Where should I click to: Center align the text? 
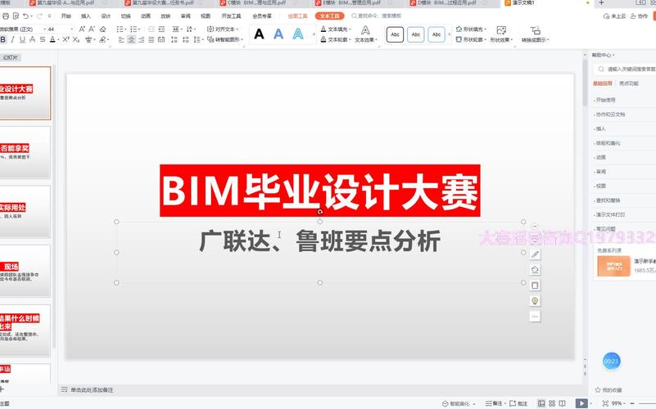point(131,40)
